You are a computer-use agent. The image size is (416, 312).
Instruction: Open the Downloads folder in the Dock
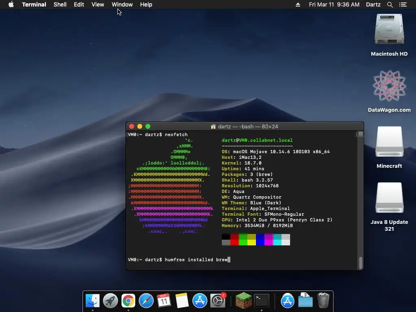coord(305,300)
